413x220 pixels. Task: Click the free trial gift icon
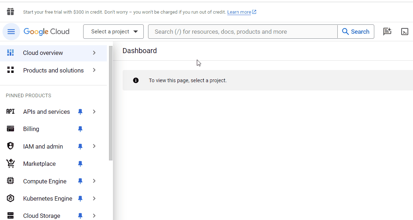click(x=10, y=11)
